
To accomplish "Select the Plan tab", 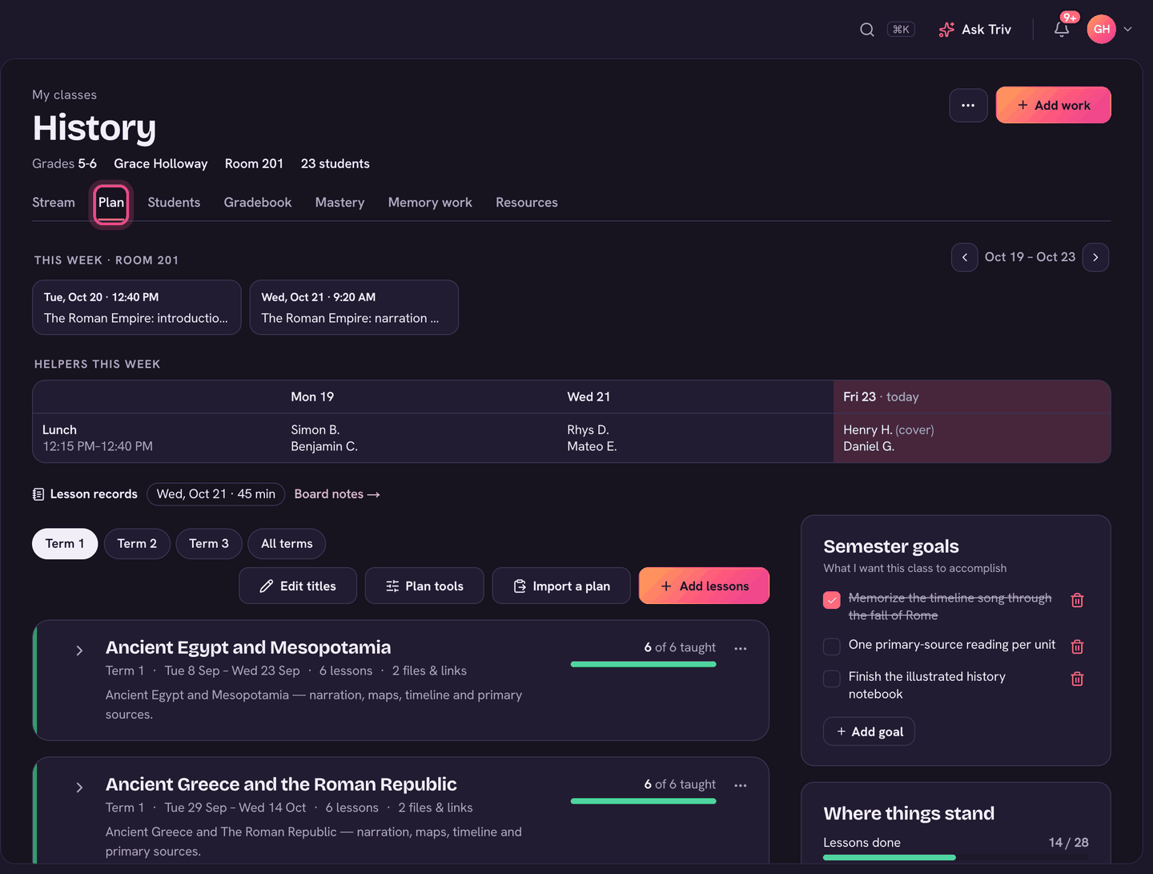I will click(111, 203).
